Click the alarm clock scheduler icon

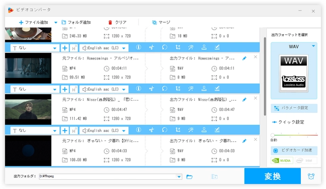[311, 176]
